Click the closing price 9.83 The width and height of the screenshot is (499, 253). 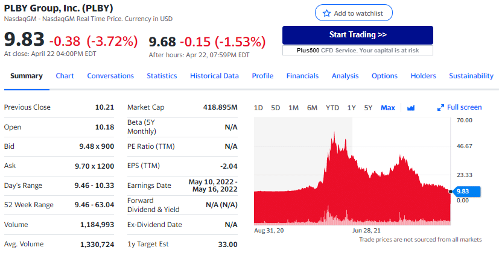click(x=24, y=39)
